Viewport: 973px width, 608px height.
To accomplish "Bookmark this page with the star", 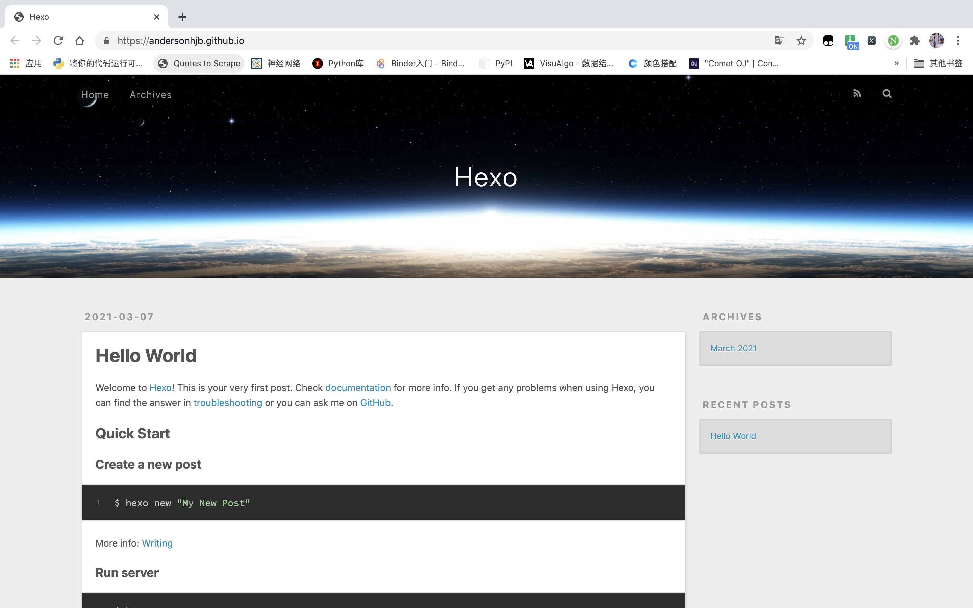I will click(801, 41).
